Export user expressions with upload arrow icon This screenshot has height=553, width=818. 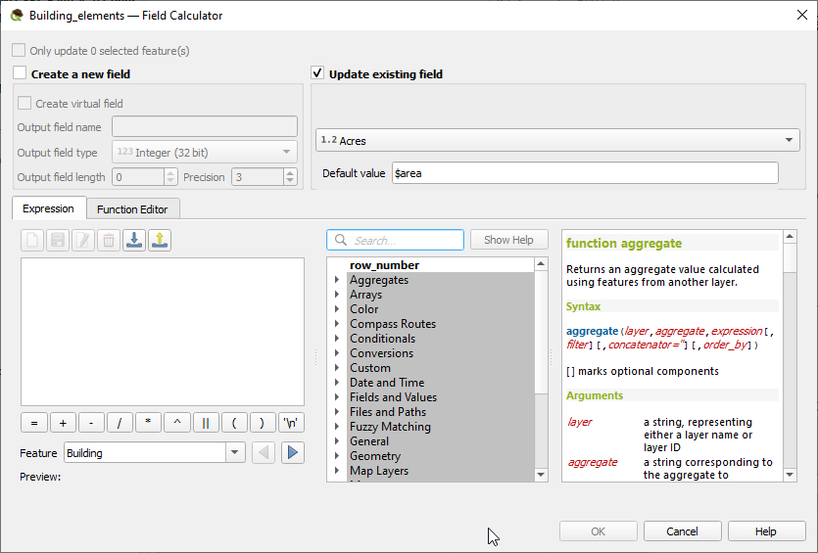tap(160, 240)
